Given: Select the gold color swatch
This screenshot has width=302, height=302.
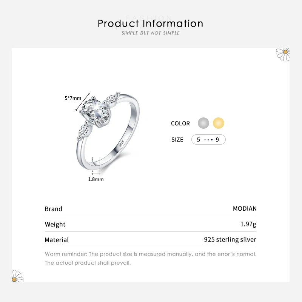Looking at the screenshot, I should click(219, 123).
